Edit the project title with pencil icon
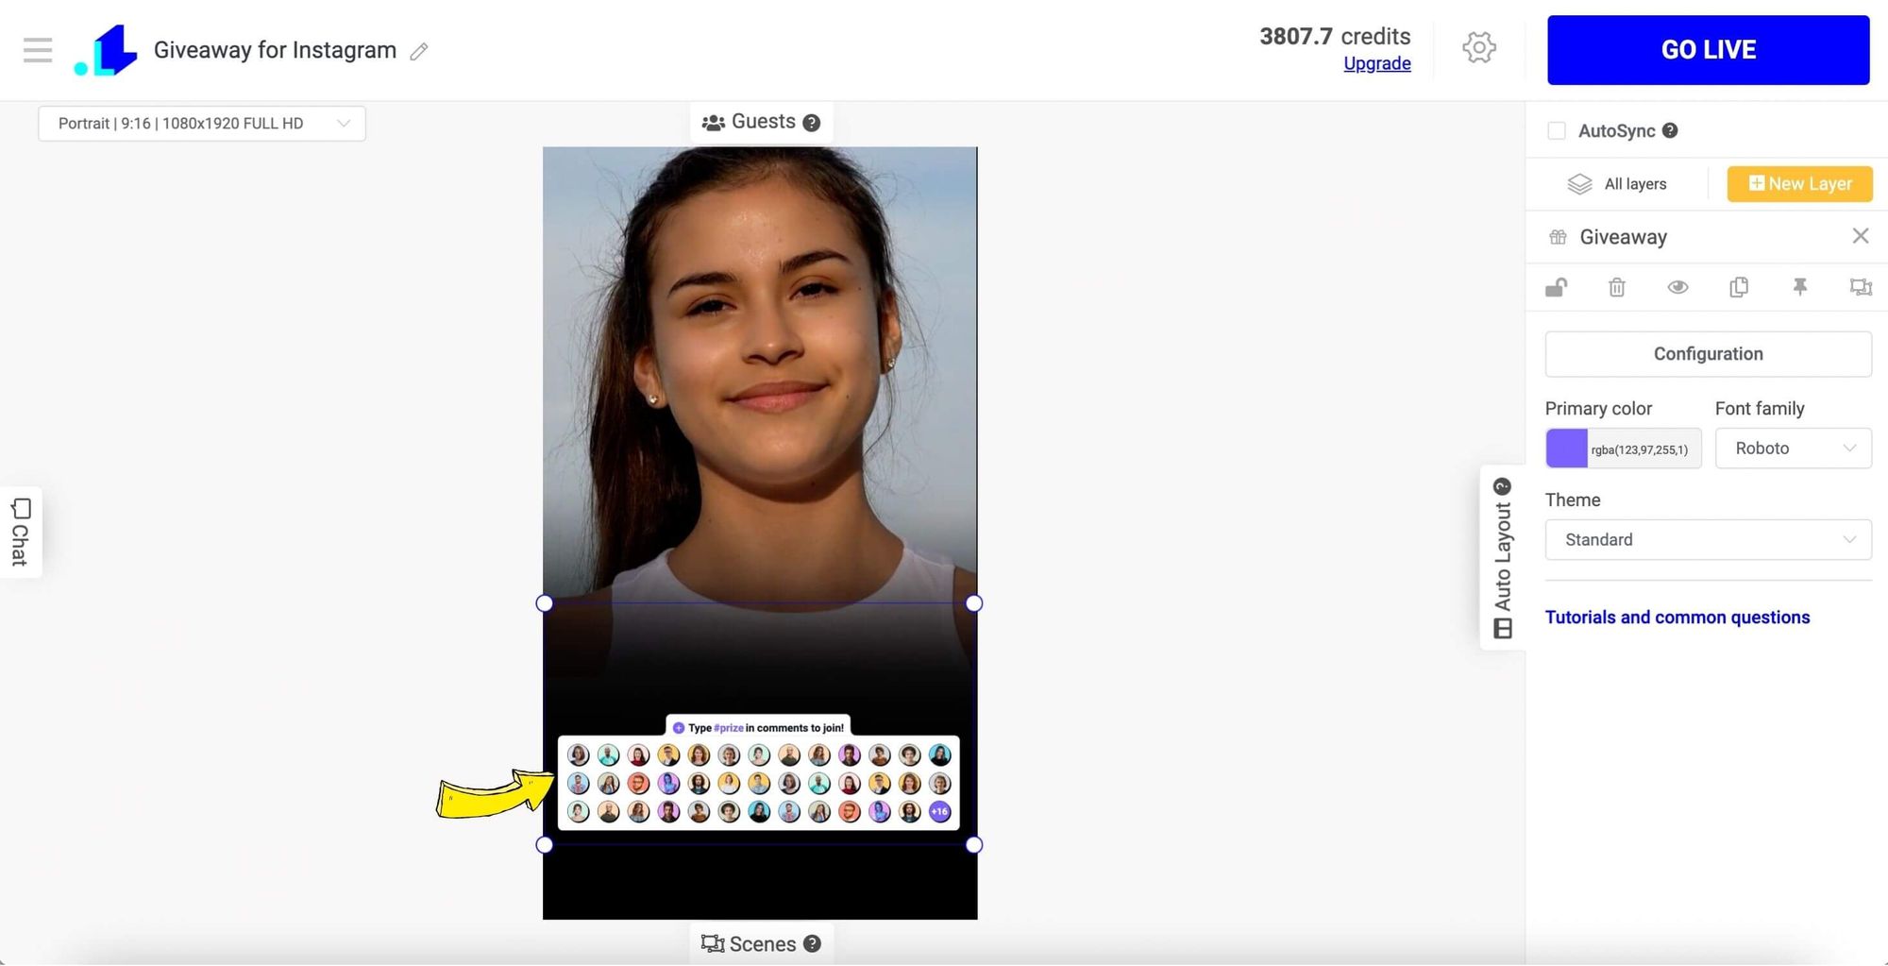 419,52
